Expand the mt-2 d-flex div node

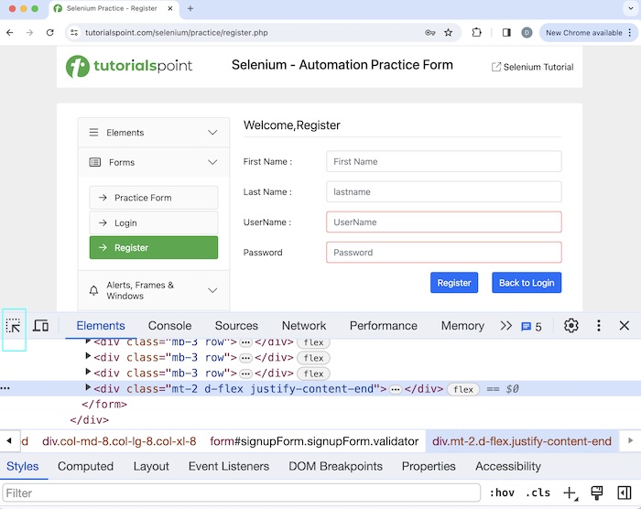pos(89,388)
